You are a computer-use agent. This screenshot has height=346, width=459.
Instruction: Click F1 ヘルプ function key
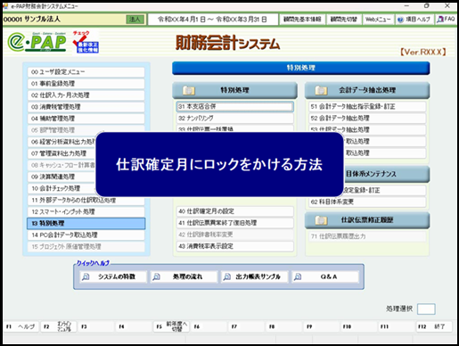[x=20, y=326]
